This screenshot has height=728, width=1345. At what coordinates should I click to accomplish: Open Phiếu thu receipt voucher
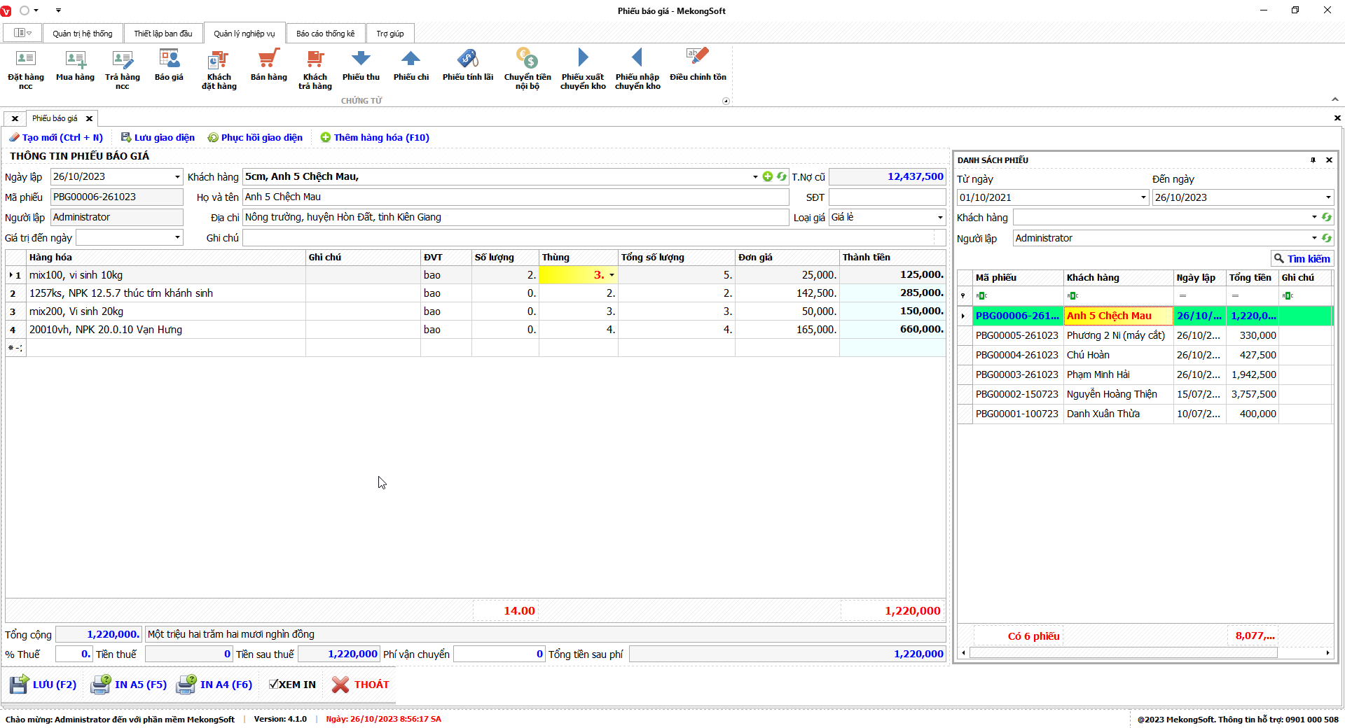361,66
